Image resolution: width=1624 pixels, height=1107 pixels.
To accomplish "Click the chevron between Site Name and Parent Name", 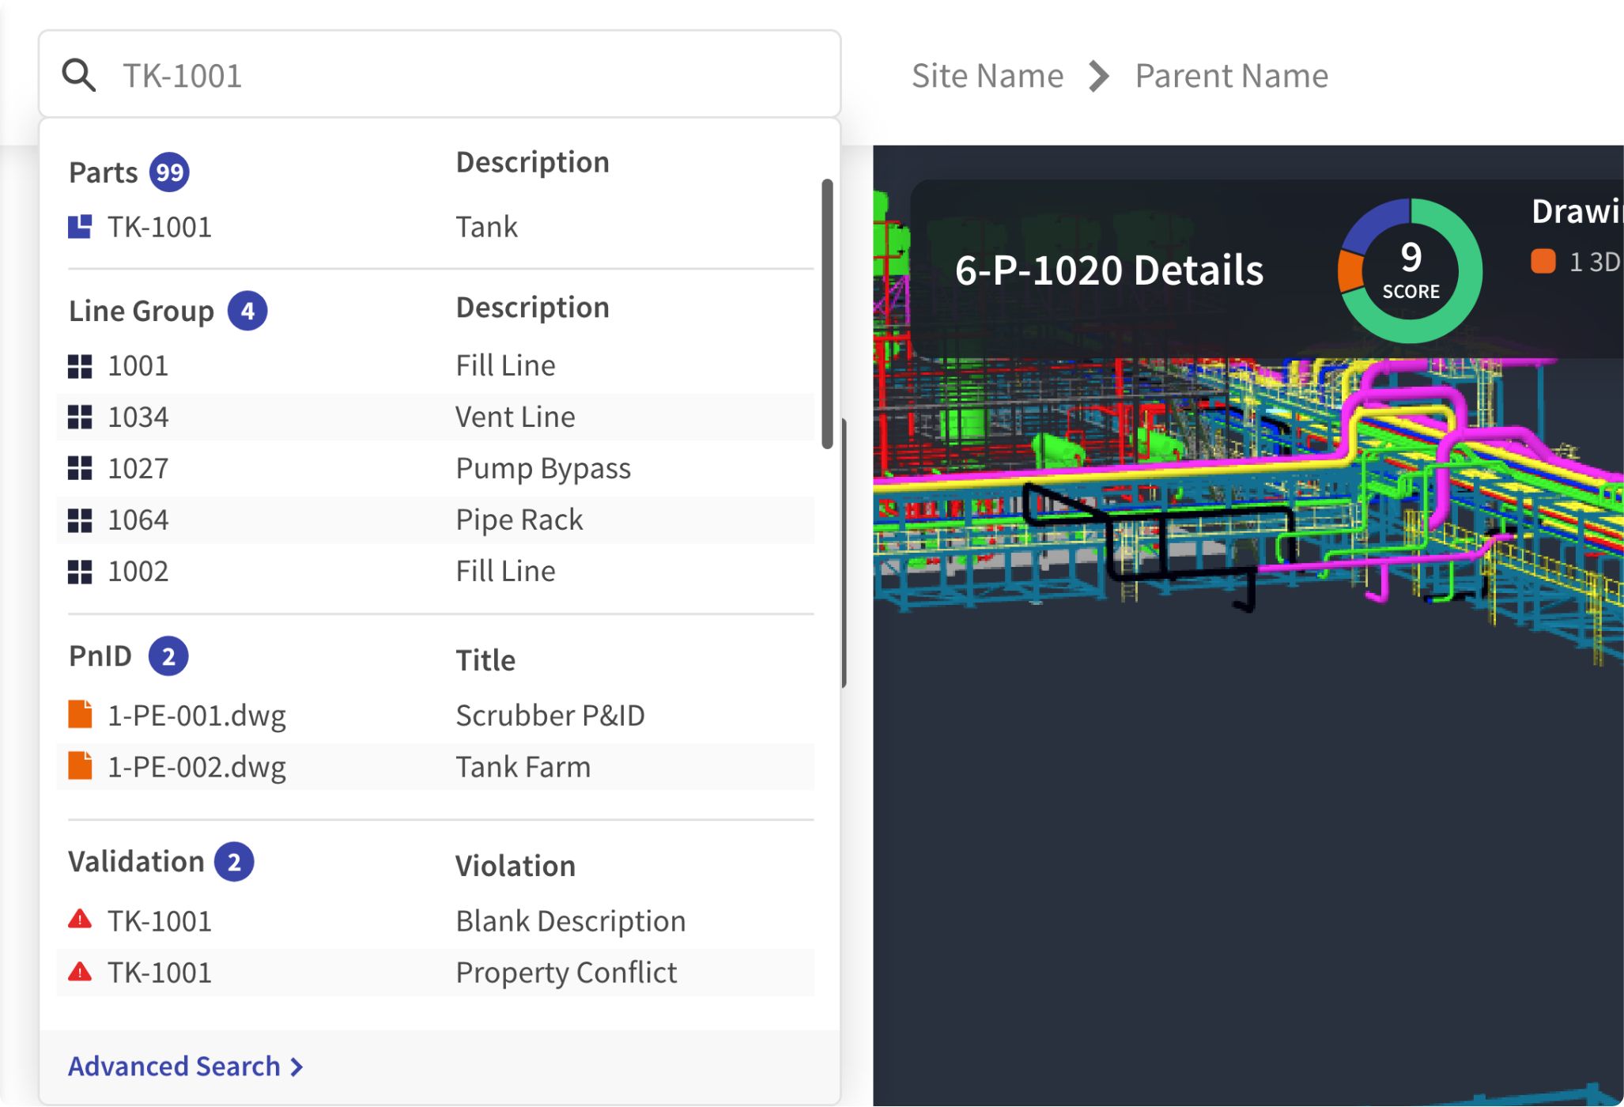I will (x=1099, y=75).
